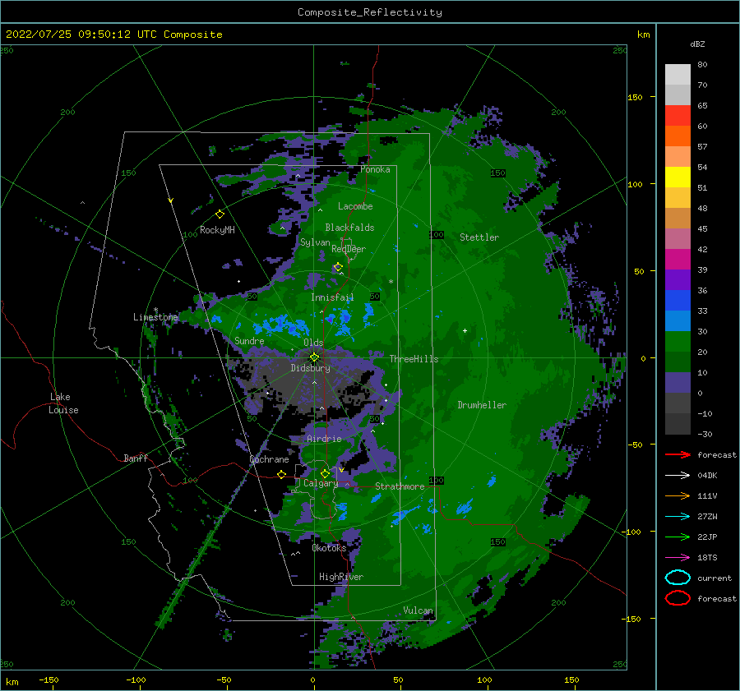Viewport: 740px width, 691px height.
Task: Click the cyan 27ZW arrow legend icon
Action: [678, 517]
